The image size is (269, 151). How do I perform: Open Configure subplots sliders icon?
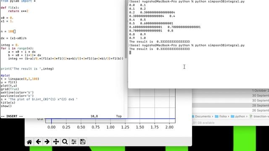(74, 142)
